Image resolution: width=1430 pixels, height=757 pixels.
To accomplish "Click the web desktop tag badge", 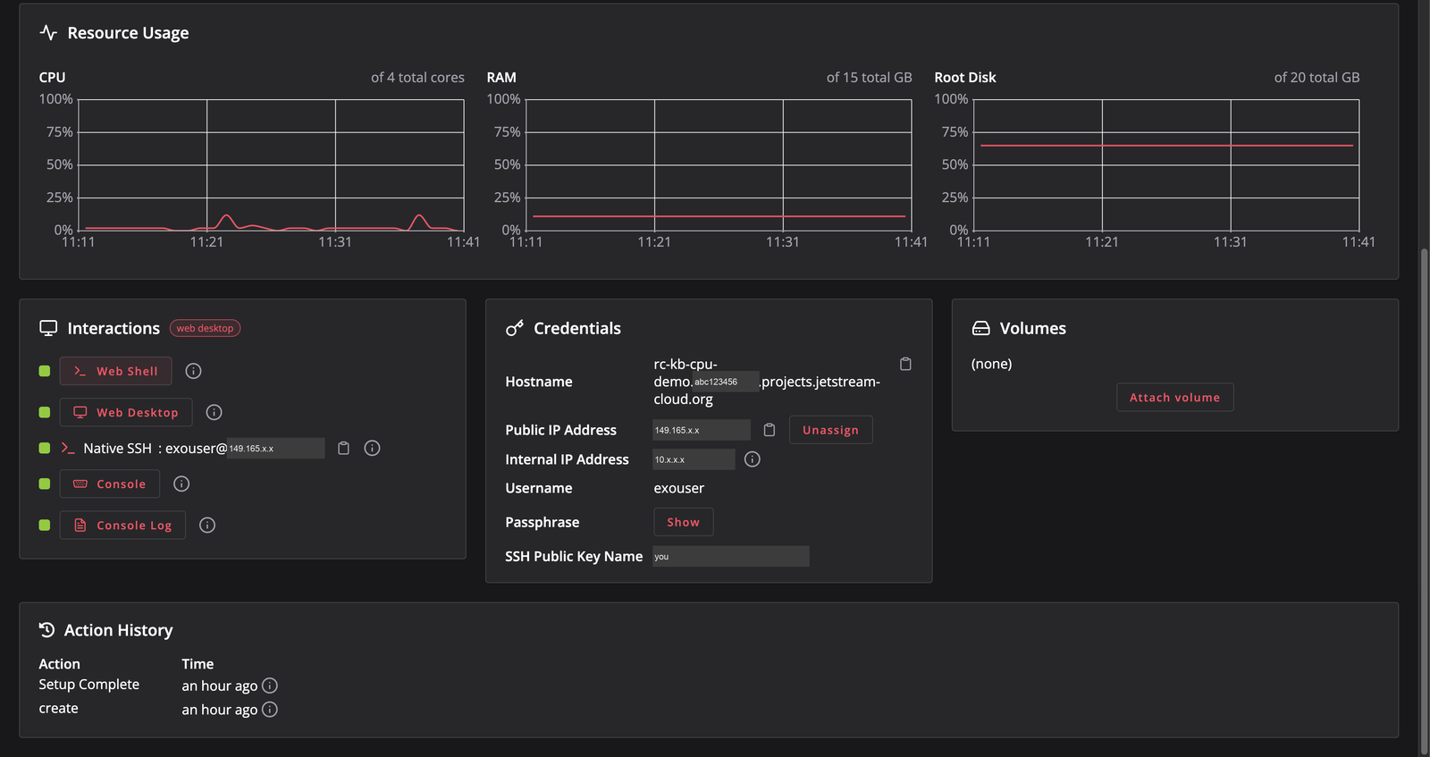I will (x=205, y=328).
